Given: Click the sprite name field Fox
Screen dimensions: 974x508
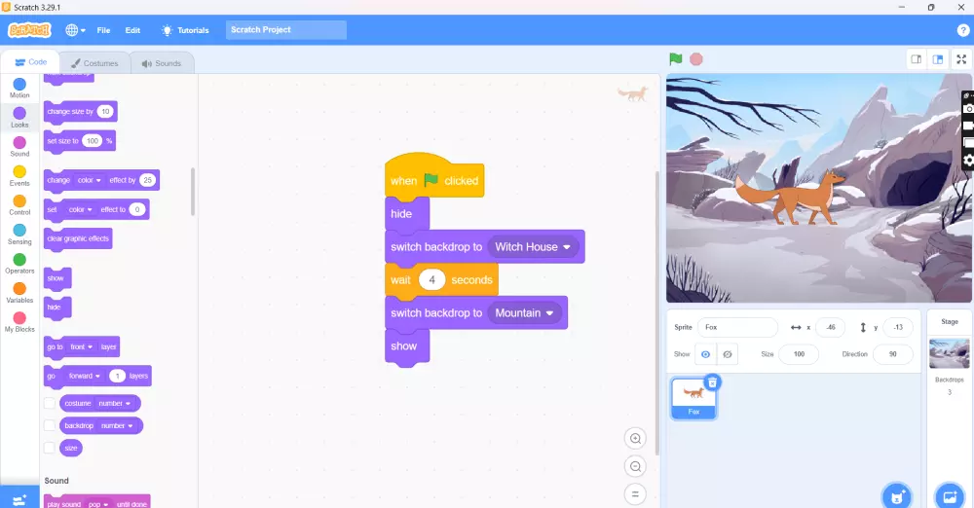Looking at the screenshot, I should coord(737,327).
